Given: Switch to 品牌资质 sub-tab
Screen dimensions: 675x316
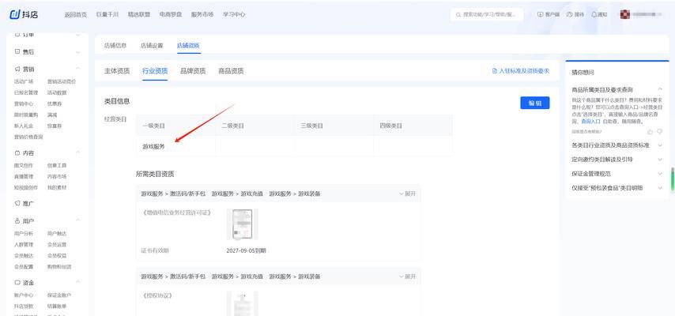Looking at the screenshot, I should tap(193, 71).
